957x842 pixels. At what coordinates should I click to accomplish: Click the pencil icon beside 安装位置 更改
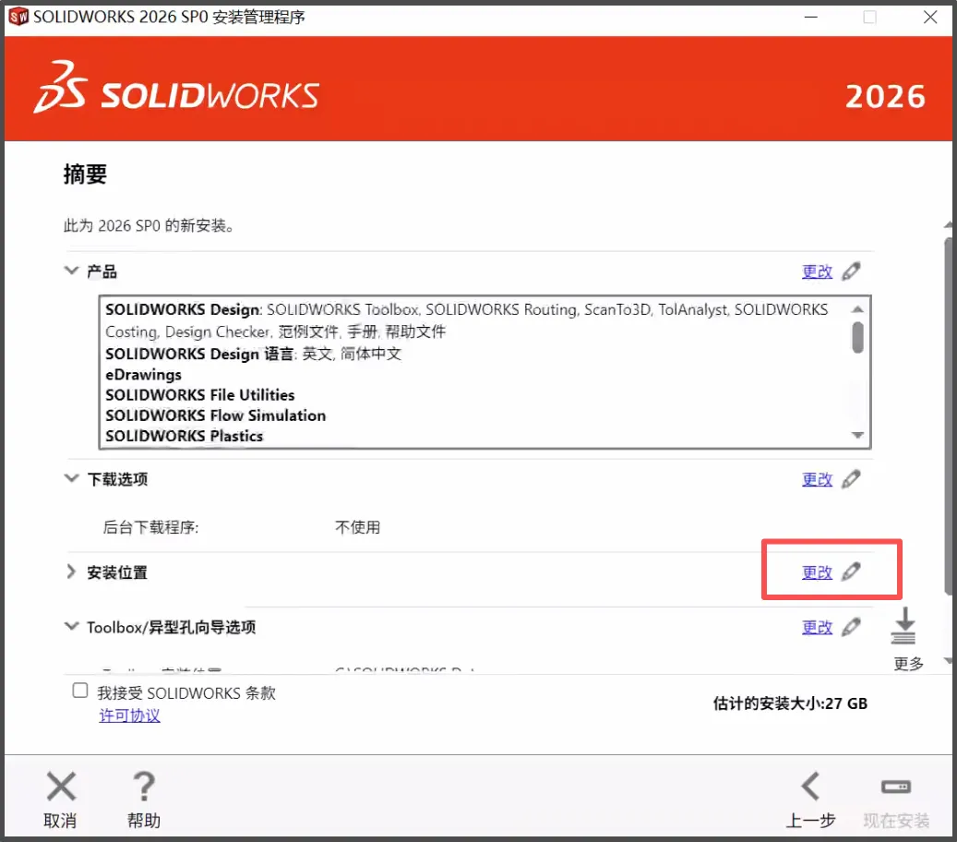[x=851, y=572]
